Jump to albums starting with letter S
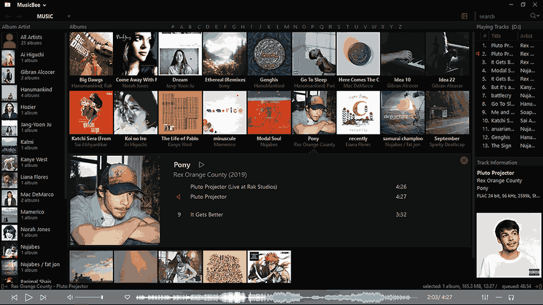The image size is (543, 305). (x=339, y=26)
